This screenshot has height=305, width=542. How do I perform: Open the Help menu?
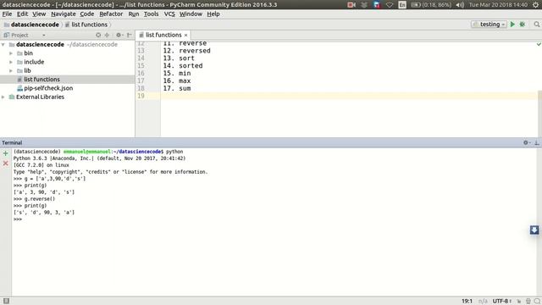coord(213,14)
